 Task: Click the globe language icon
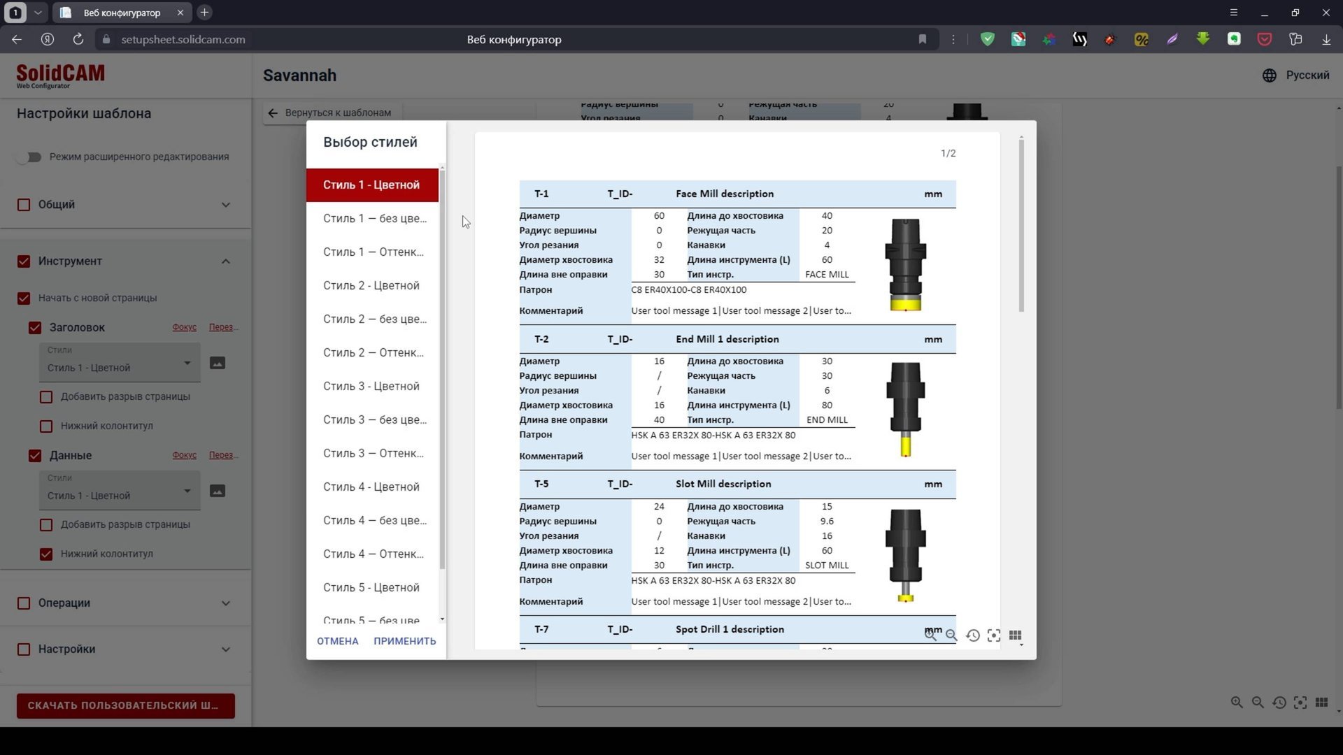pos(1269,75)
